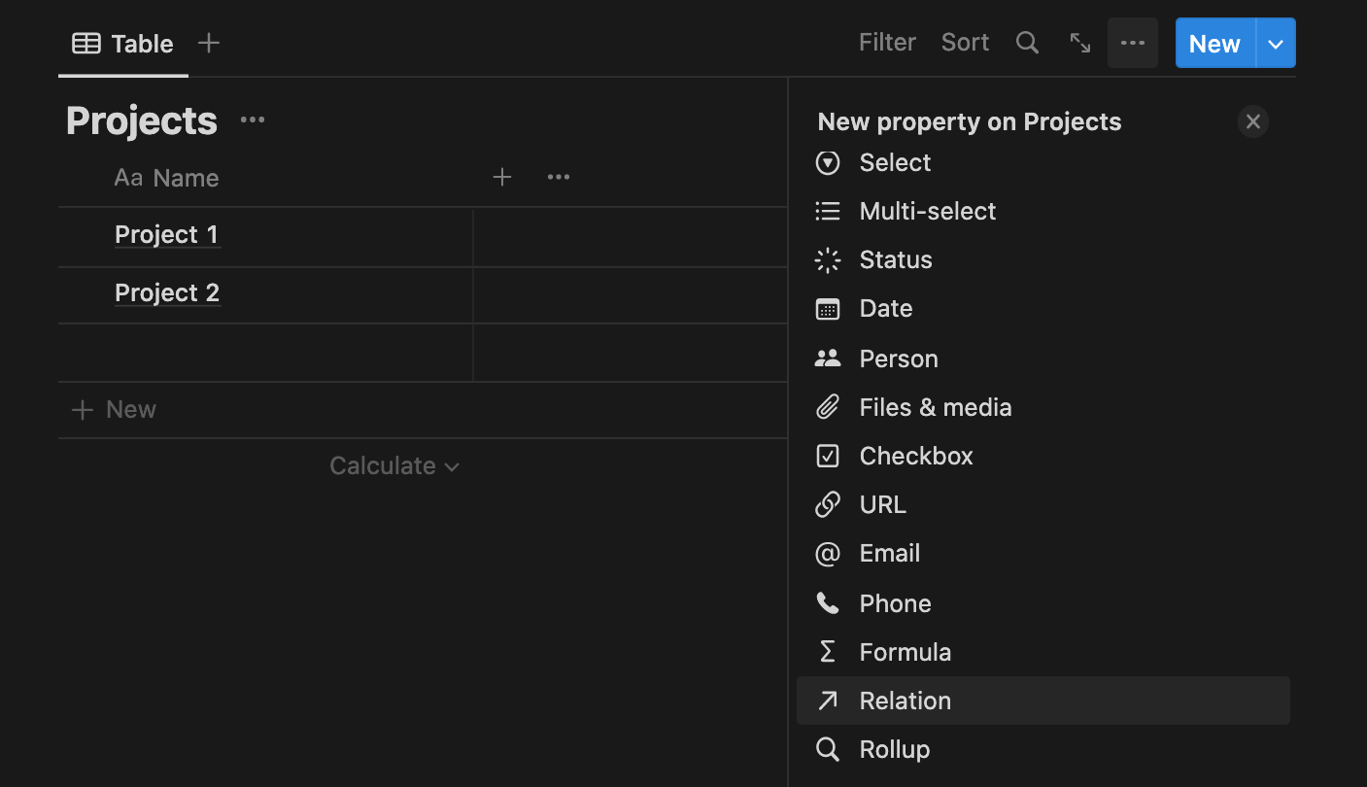Choose the URL property type
The width and height of the screenshot is (1367, 787).
pos(882,504)
